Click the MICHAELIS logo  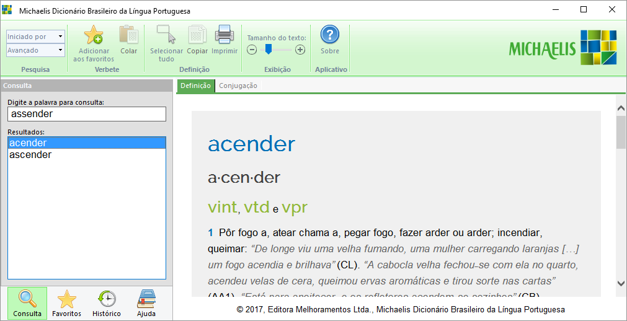click(x=563, y=48)
